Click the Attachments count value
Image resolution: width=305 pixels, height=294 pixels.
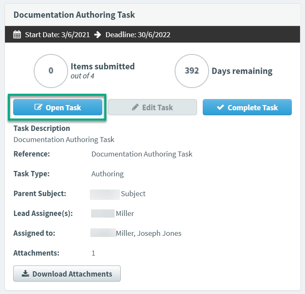(x=94, y=253)
